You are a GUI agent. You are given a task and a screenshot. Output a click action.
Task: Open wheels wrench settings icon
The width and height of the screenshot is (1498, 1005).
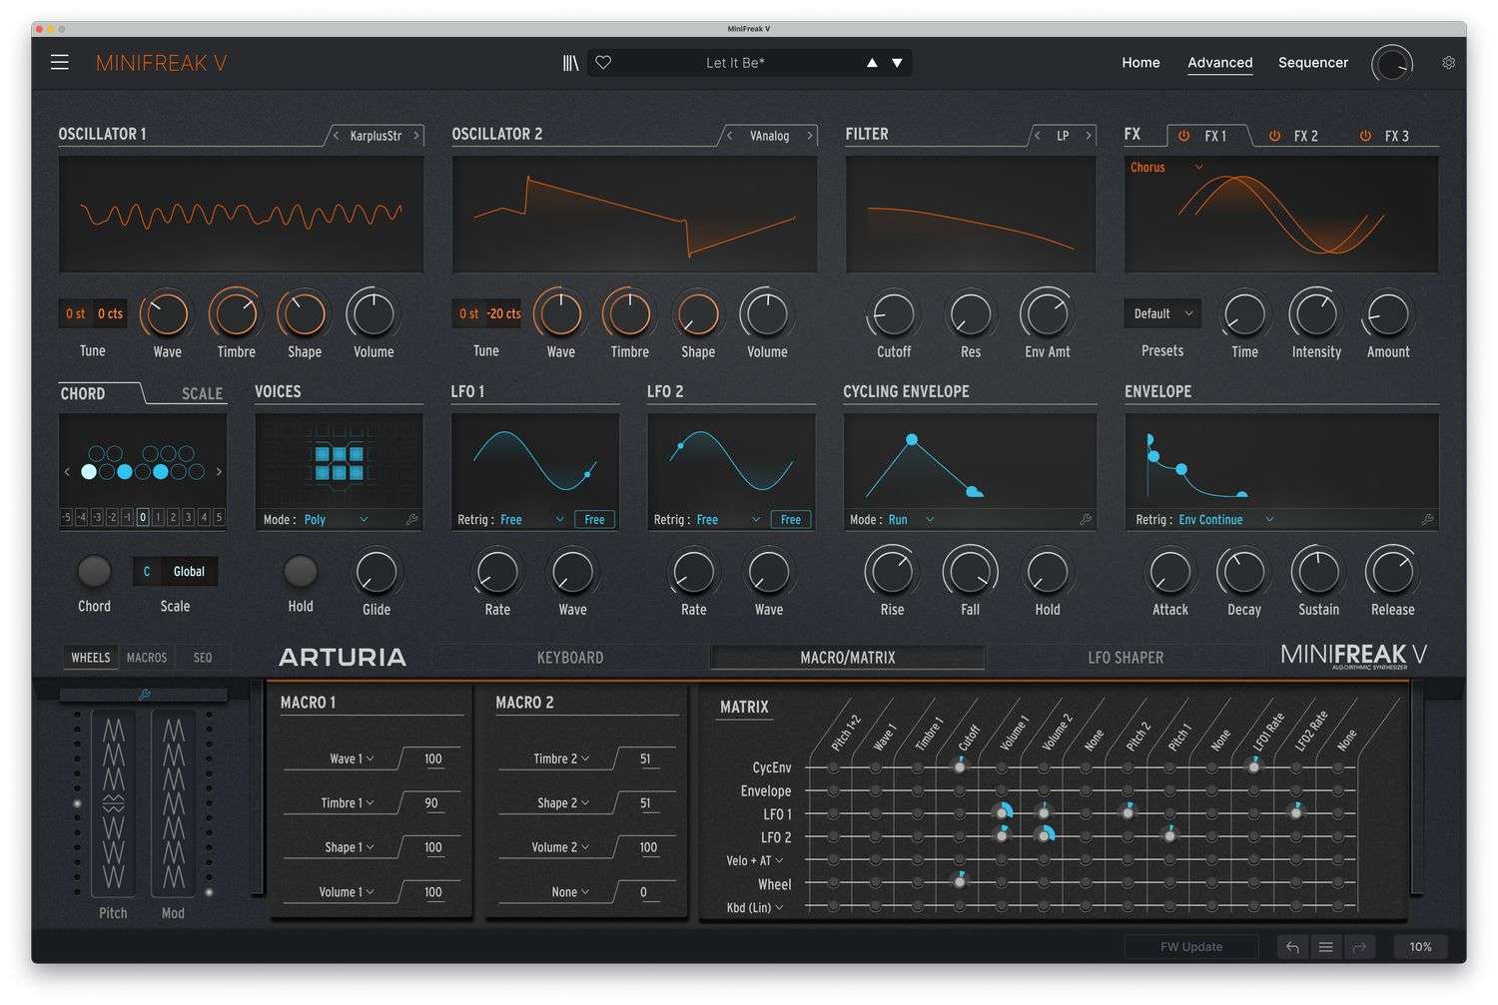pos(145,695)
